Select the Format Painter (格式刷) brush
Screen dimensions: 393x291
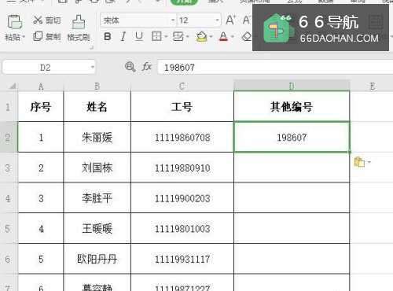[x=79, y=22]
